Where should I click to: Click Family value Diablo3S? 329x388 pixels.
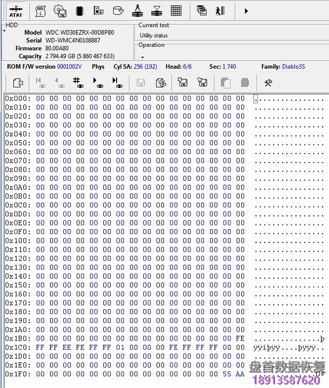tap(293, 67)
